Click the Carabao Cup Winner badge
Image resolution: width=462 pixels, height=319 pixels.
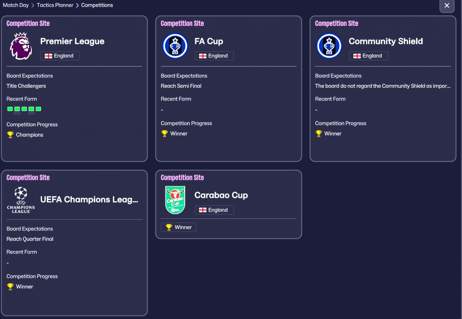tap(178, 227)
